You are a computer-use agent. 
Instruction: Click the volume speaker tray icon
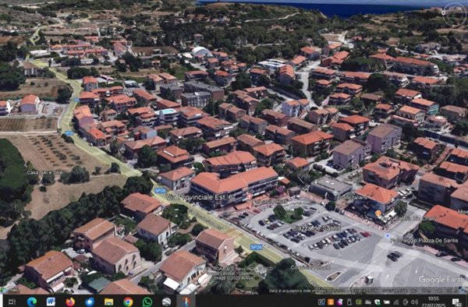[x=415, y=302]
